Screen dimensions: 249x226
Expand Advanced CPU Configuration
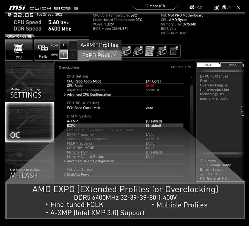point(89,94)
